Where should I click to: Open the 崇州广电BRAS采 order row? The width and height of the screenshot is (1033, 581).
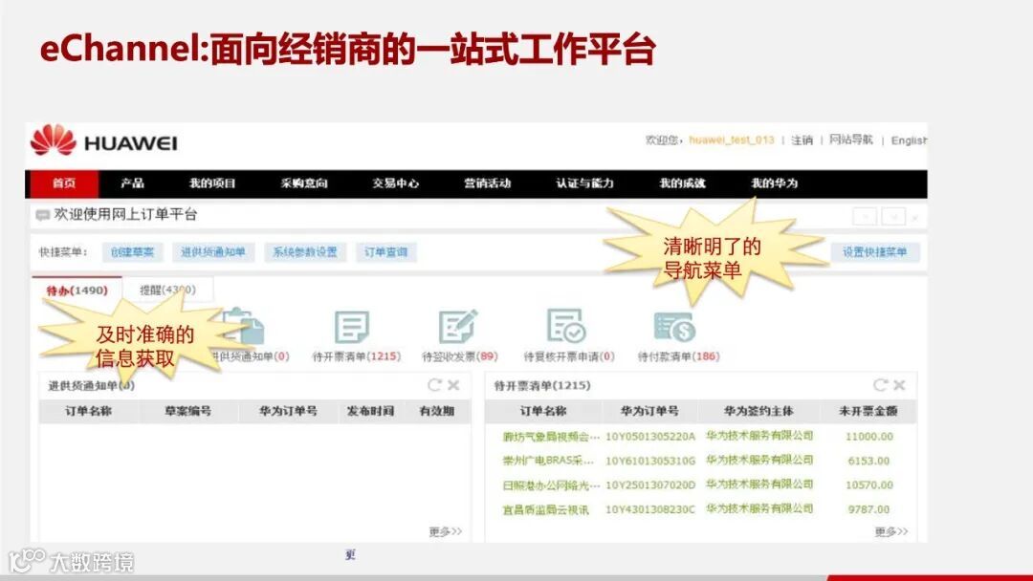tap(548, 461)
